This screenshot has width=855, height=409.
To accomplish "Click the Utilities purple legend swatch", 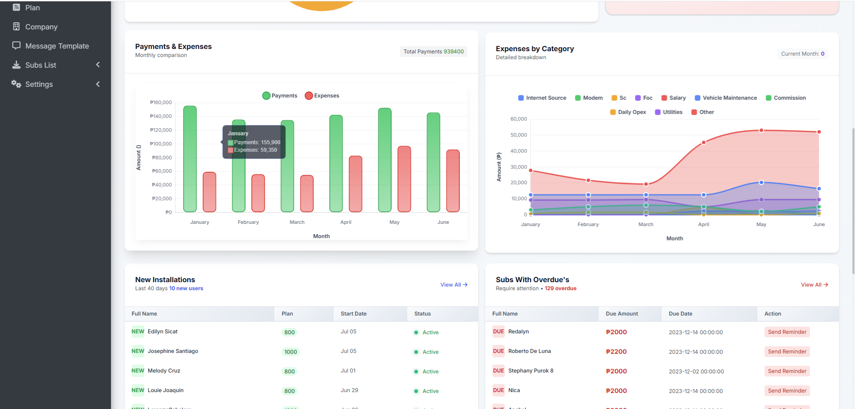I will pos(658,112).
